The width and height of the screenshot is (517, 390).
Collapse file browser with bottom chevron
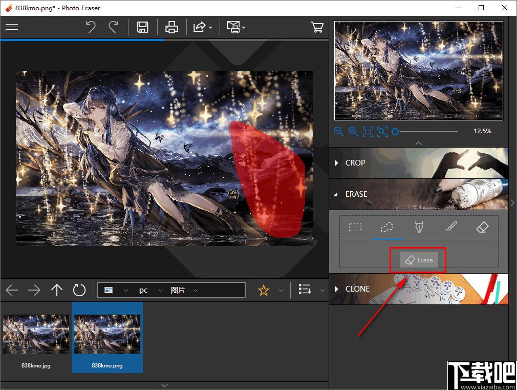click(x=164, y=385)
